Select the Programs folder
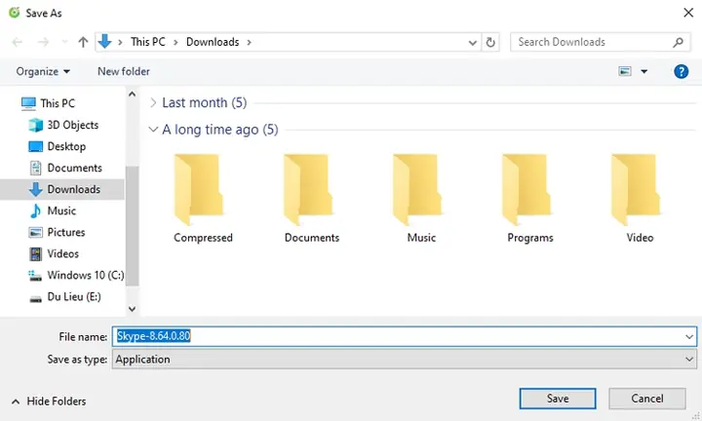The width and height of the screenshot is (702, 421). [530, 199]
